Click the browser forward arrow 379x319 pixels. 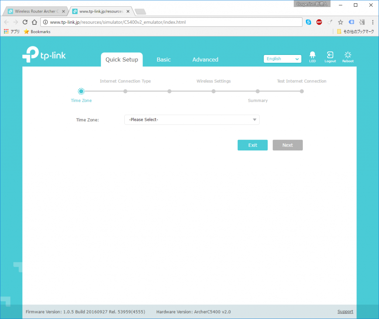[x=16, y=22]
